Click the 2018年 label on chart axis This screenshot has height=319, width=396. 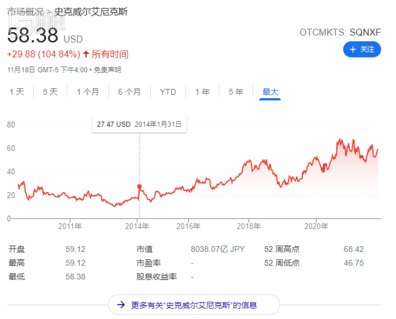click(249, 226)
